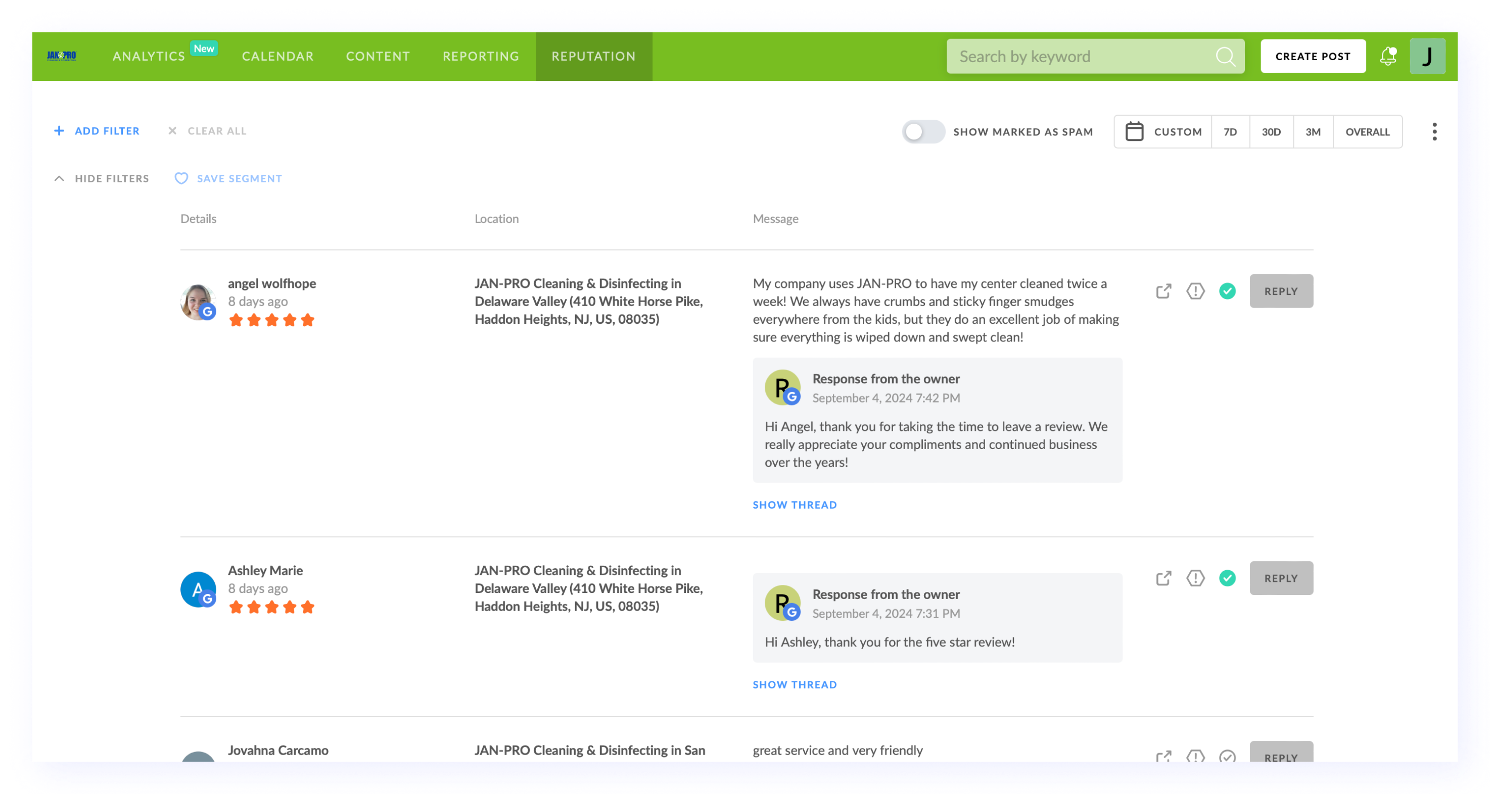The height and width of the screenshot is (794, 1490).
Task: Flag angel wolfhope review as spam
Action: coord(1195,290)
